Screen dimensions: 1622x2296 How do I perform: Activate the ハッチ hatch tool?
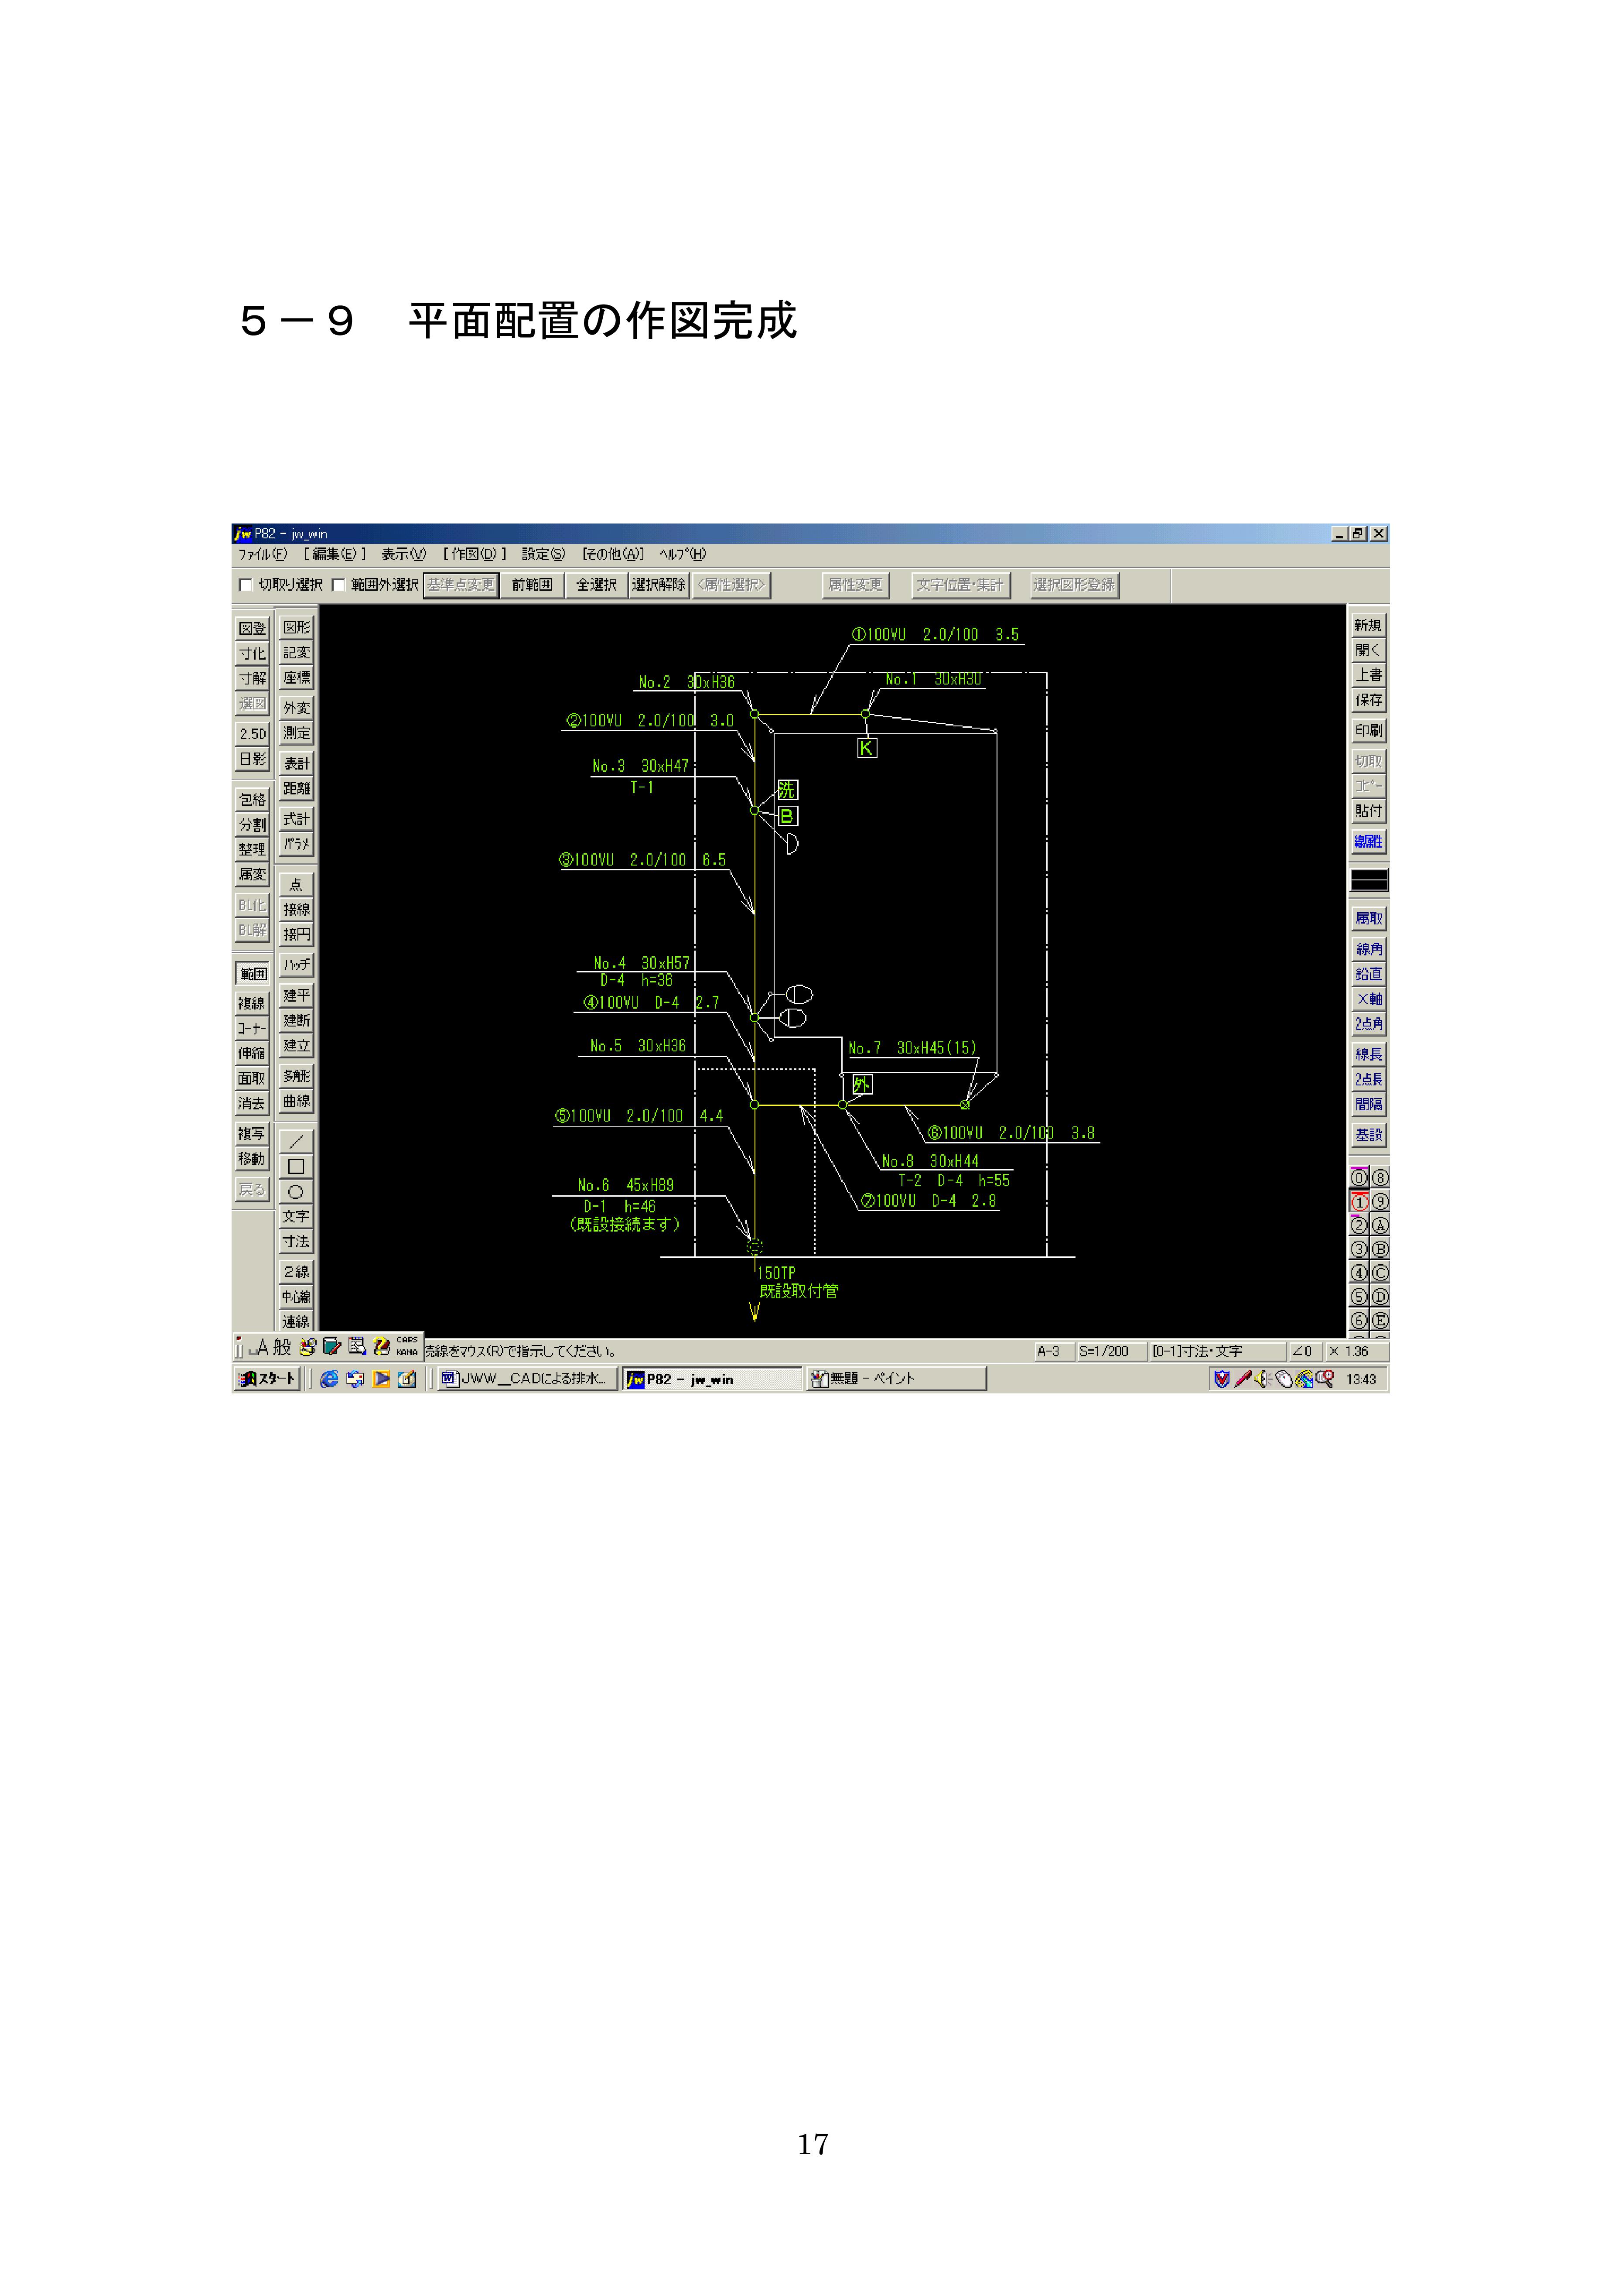click(x=296, y=965)
